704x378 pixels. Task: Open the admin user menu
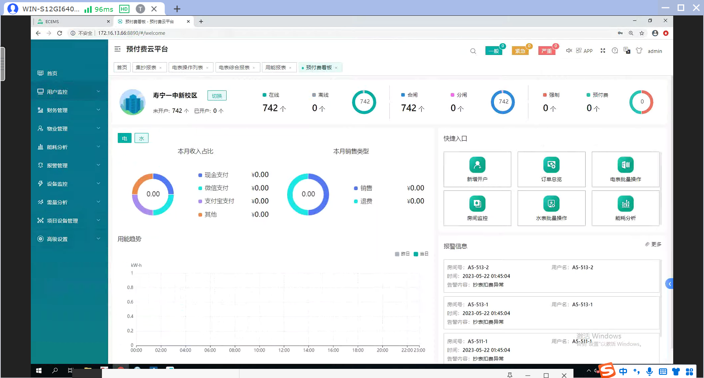point(655,51)
